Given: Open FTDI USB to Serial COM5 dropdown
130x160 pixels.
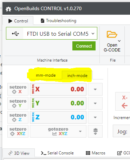Looking at the screenshot, I should [x=52, y=33].
